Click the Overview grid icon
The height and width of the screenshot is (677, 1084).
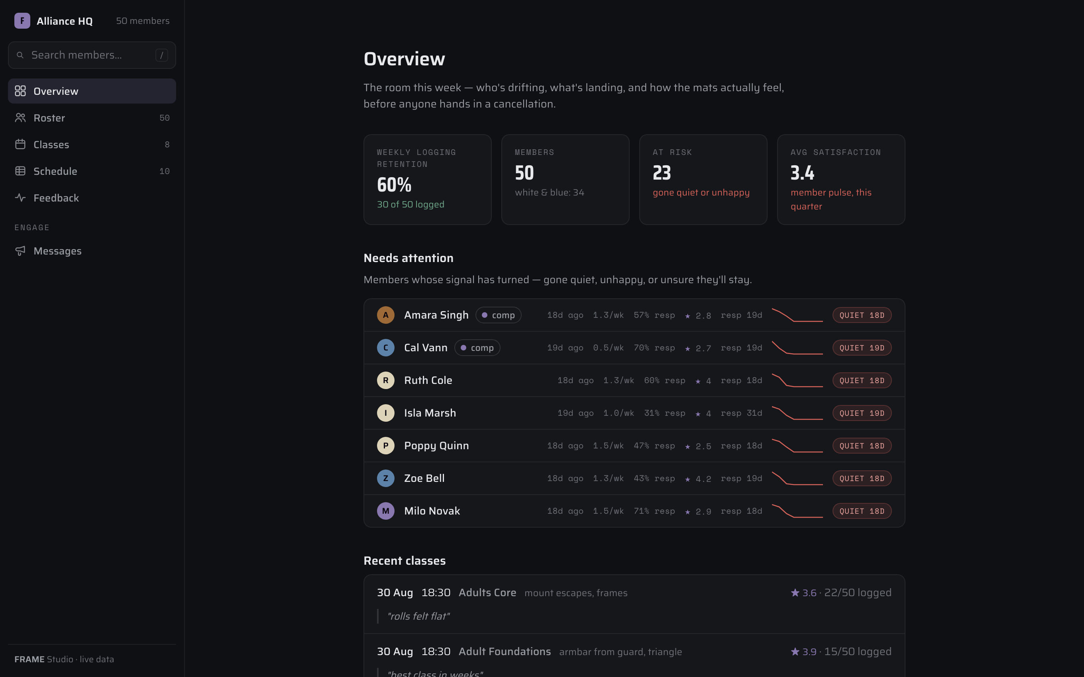(x=20, y=91)
